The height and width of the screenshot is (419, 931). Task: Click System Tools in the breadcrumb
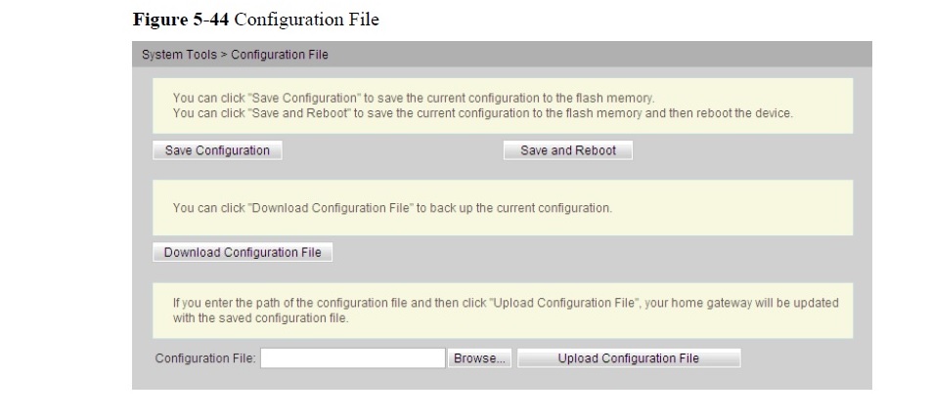click(179, 55)
